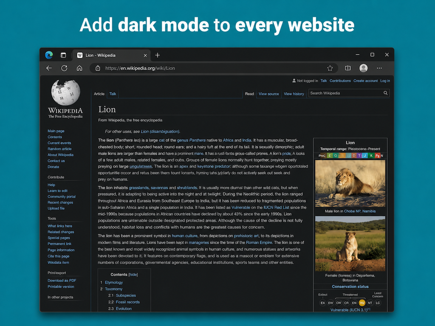Click the highlighted VU conservation status circle
The image size is (435, 326).
tap(362, 303)
